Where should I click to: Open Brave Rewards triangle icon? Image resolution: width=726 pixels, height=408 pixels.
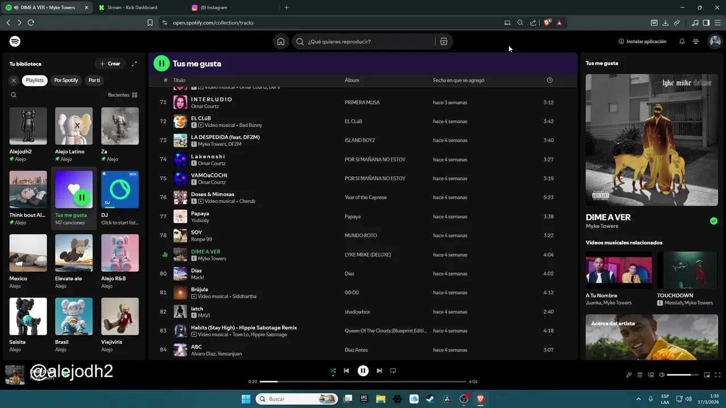559,23
